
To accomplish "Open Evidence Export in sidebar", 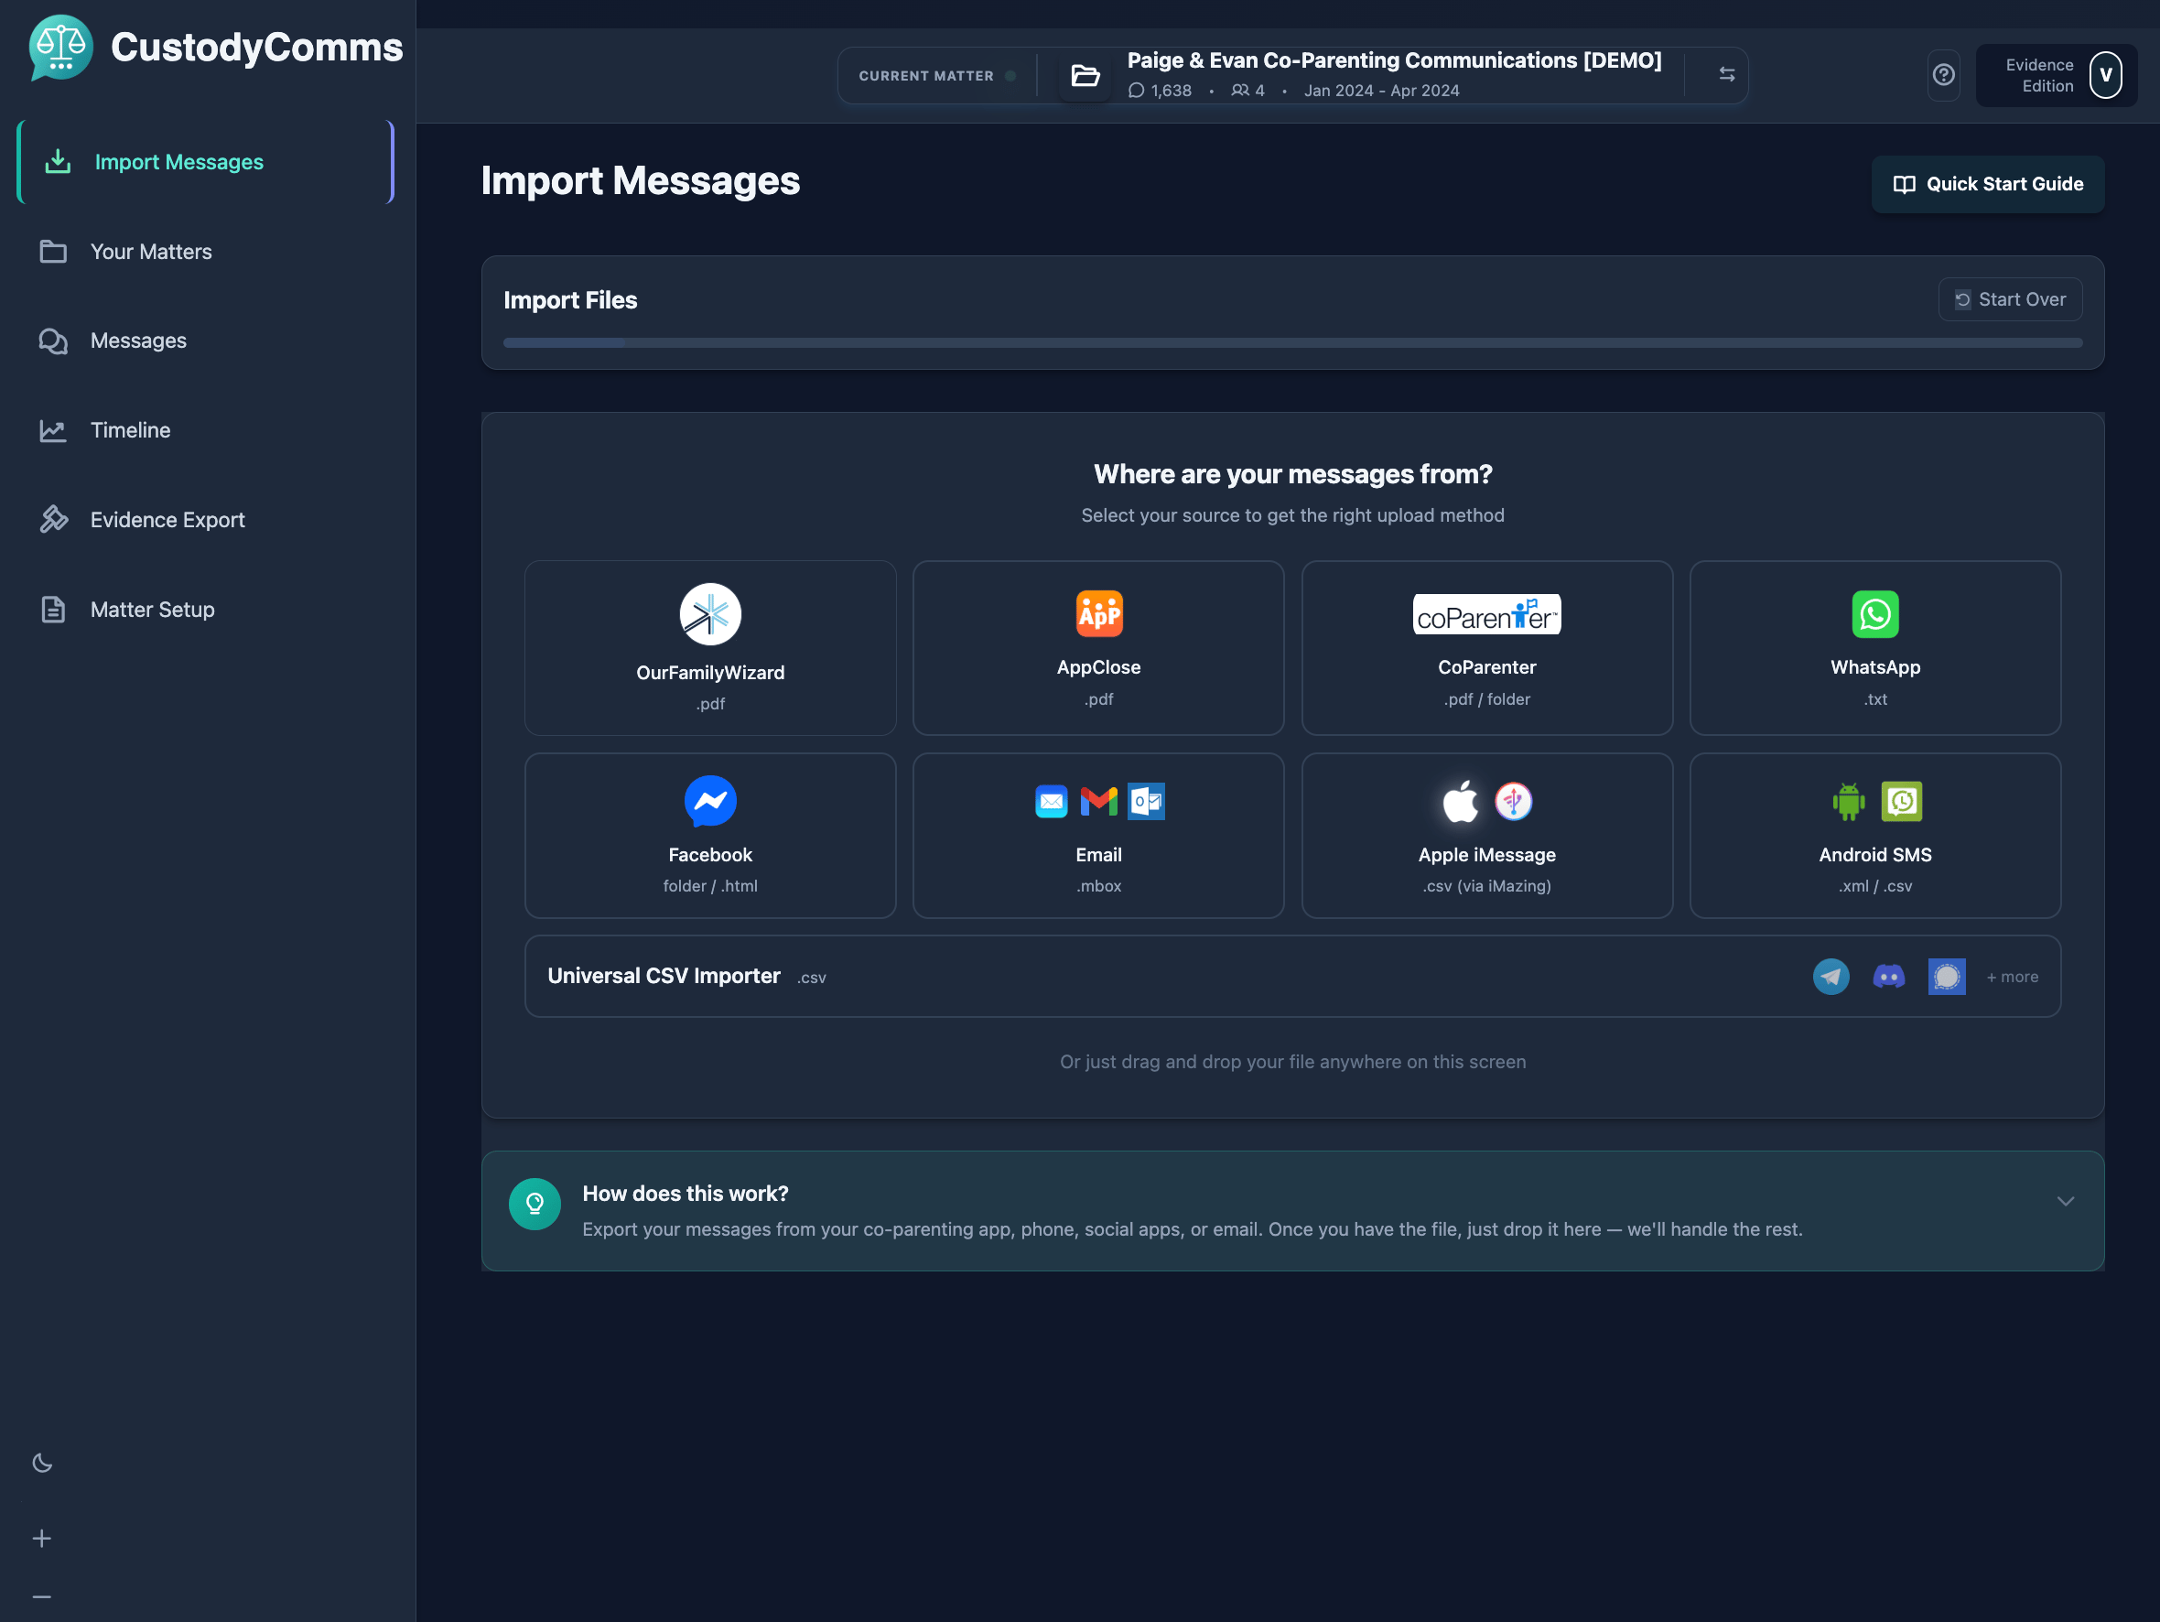I will click(x=206, y=521).
